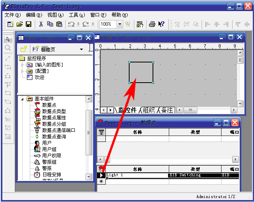Select the arrow pointer tool
The image size is (254, 202).
[x=8, y=39]
